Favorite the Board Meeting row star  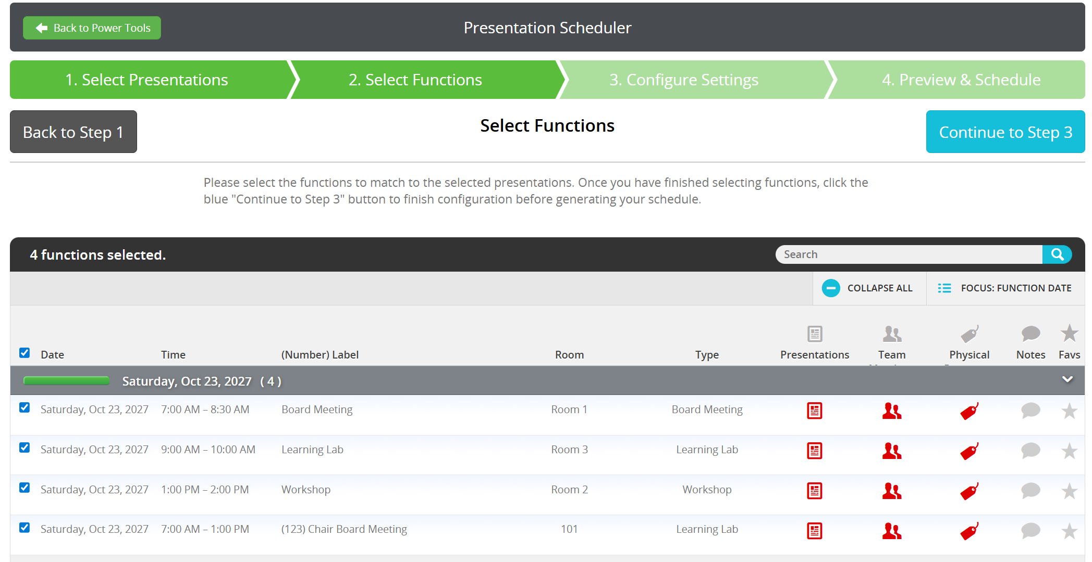point(1069,411)
